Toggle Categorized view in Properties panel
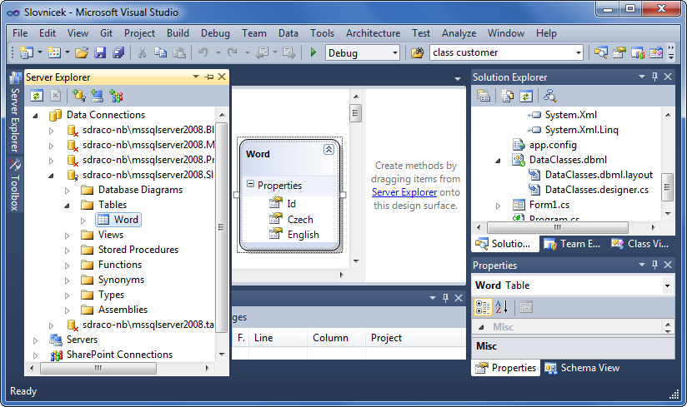 pos(484,306)
